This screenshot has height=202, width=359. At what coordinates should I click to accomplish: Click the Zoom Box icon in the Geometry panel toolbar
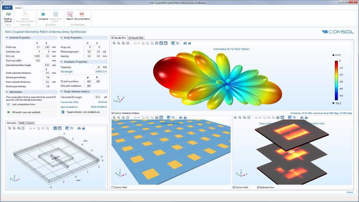(18, 128)
